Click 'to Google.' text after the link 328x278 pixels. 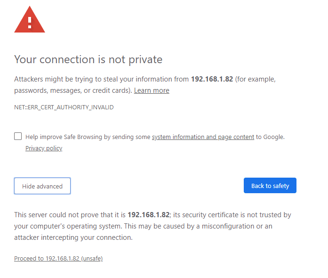coord(270,137)
